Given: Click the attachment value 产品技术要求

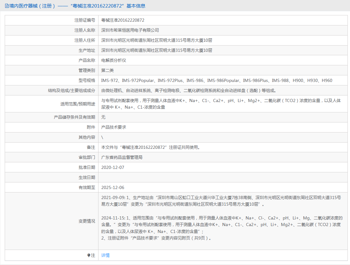Looking at the screenshot, I should coord(114,127).
